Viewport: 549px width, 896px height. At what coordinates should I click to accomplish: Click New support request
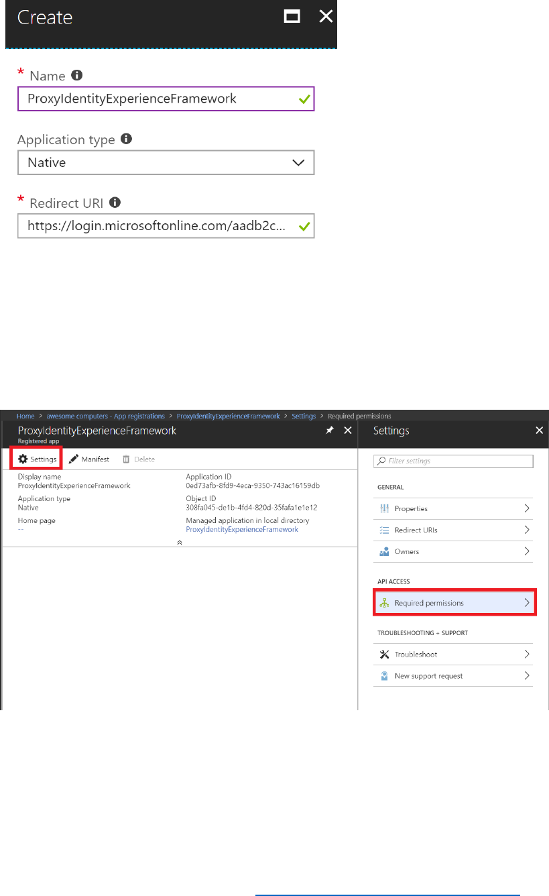(x=453, y=676)
